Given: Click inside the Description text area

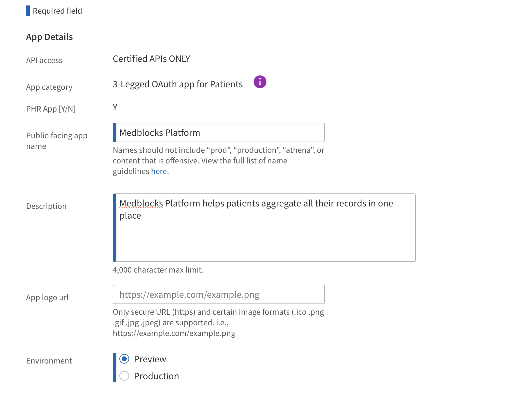Looking at the screenshot, I should [x=264, y=228].
